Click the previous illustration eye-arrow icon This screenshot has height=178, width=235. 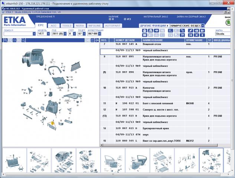click(196, 31)
